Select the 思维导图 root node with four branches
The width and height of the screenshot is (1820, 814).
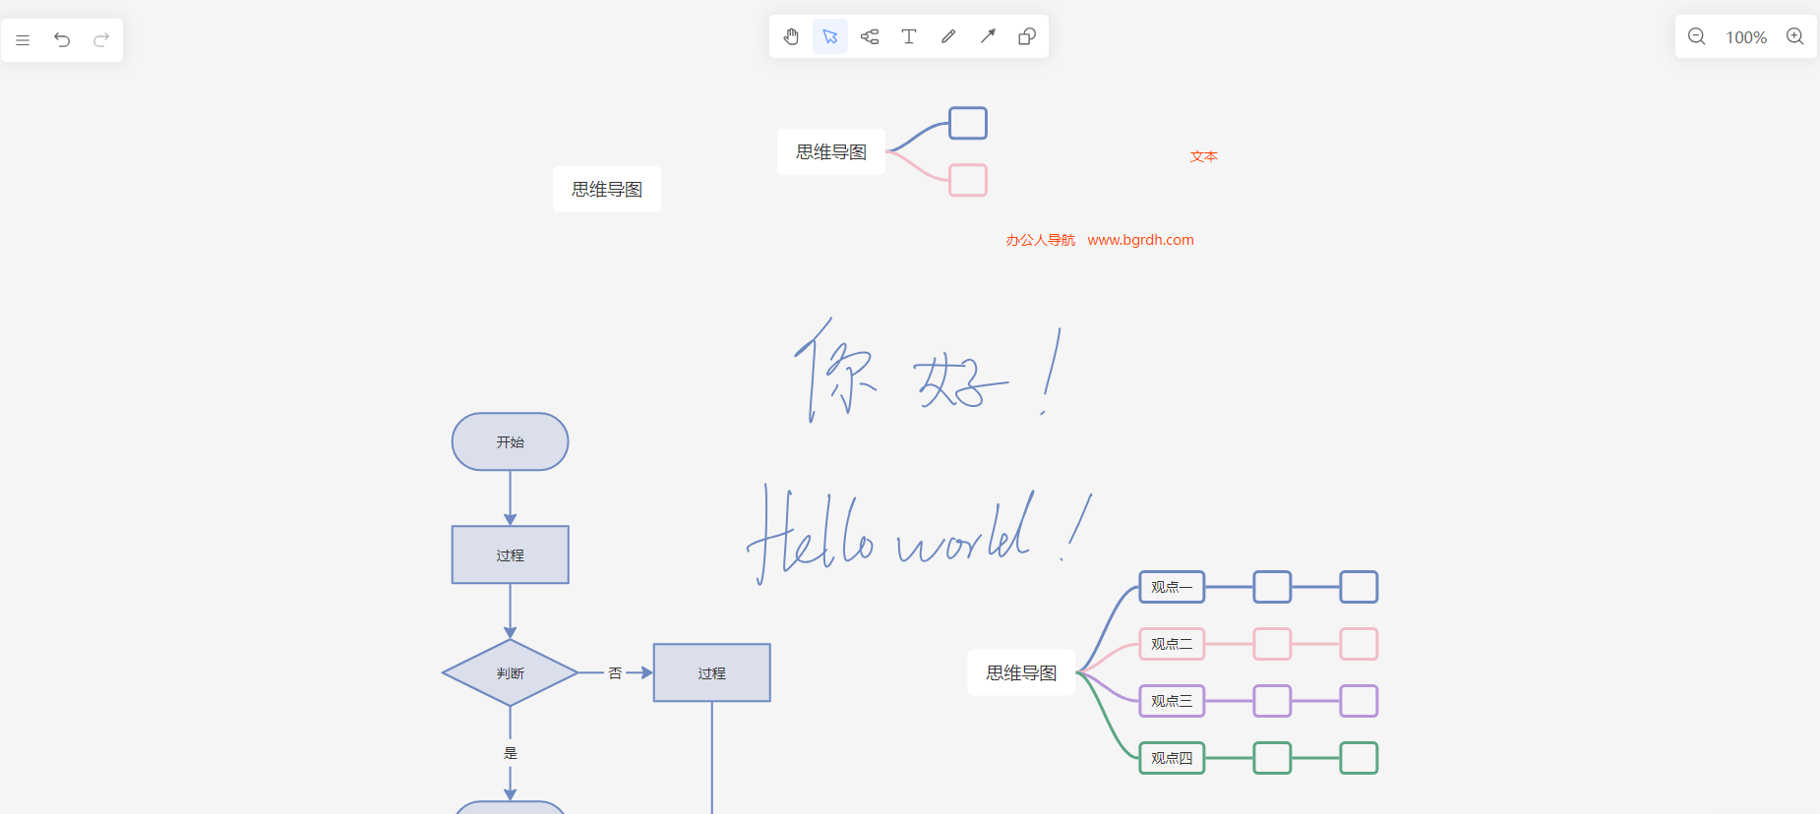point(1022,672)
